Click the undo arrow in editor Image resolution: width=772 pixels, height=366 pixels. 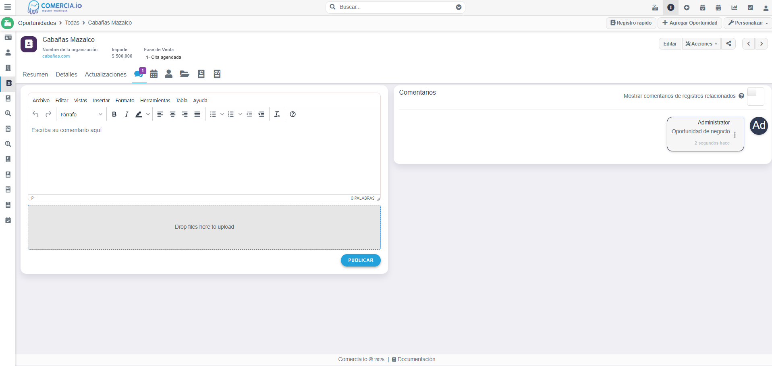[35, 114]
